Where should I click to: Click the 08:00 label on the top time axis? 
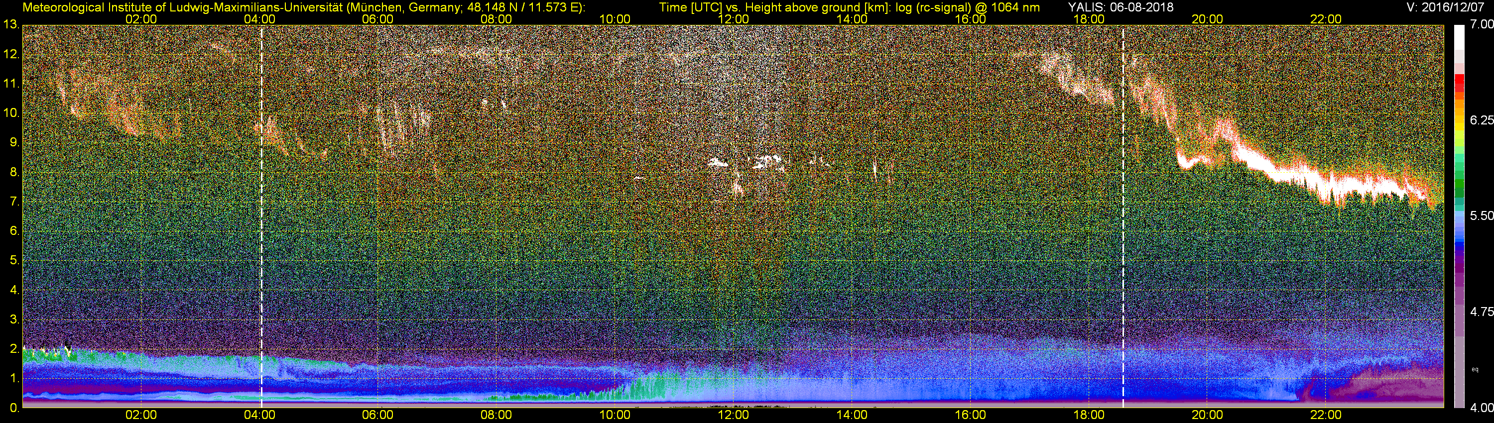(497, 19)
